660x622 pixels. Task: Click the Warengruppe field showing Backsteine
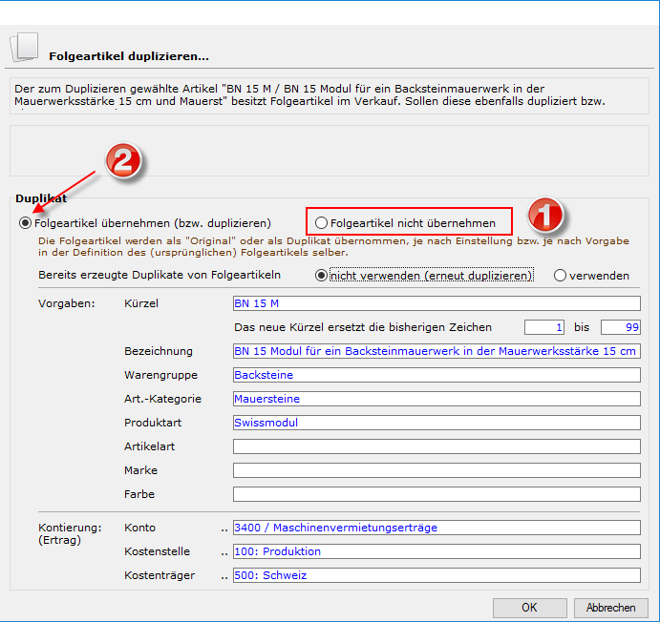436,375
